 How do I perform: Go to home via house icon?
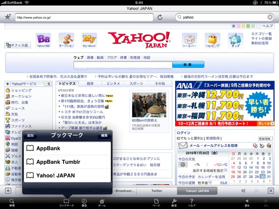[x=102, y=203]
